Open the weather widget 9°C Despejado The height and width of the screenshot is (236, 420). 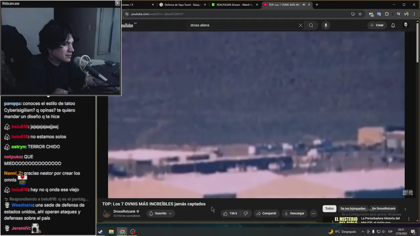pyautogui.click(x=342, y=232)
